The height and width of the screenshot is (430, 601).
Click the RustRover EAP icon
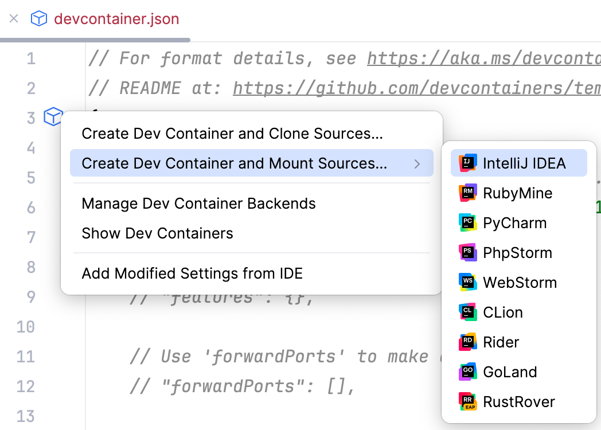pyautogui.click(x=468, y=402)
